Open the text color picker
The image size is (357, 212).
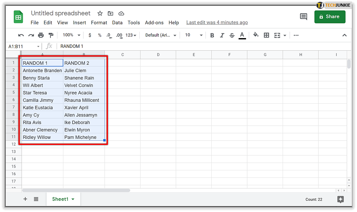point(242,35)
